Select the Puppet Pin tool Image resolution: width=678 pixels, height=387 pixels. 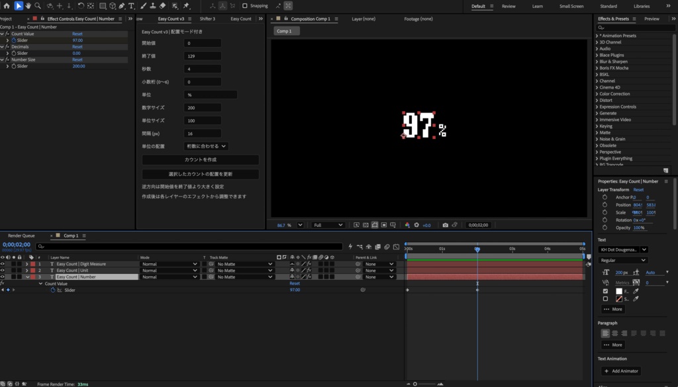[x=186, y=5]
